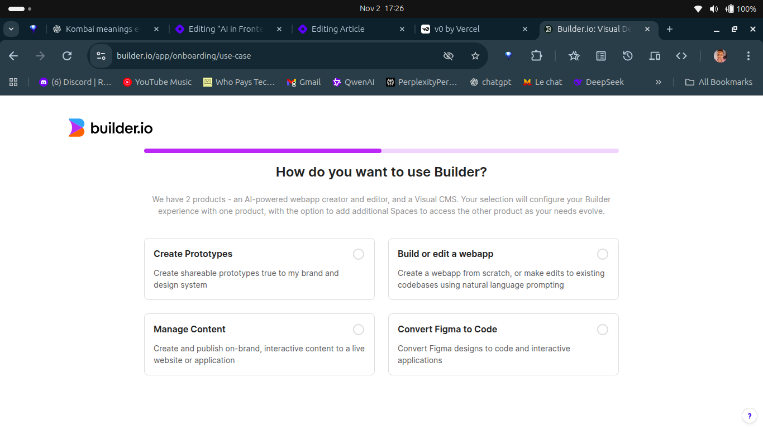The image size is (763, 429).
Task: Open the history clock icon
Action: click(x=628, y=56)
